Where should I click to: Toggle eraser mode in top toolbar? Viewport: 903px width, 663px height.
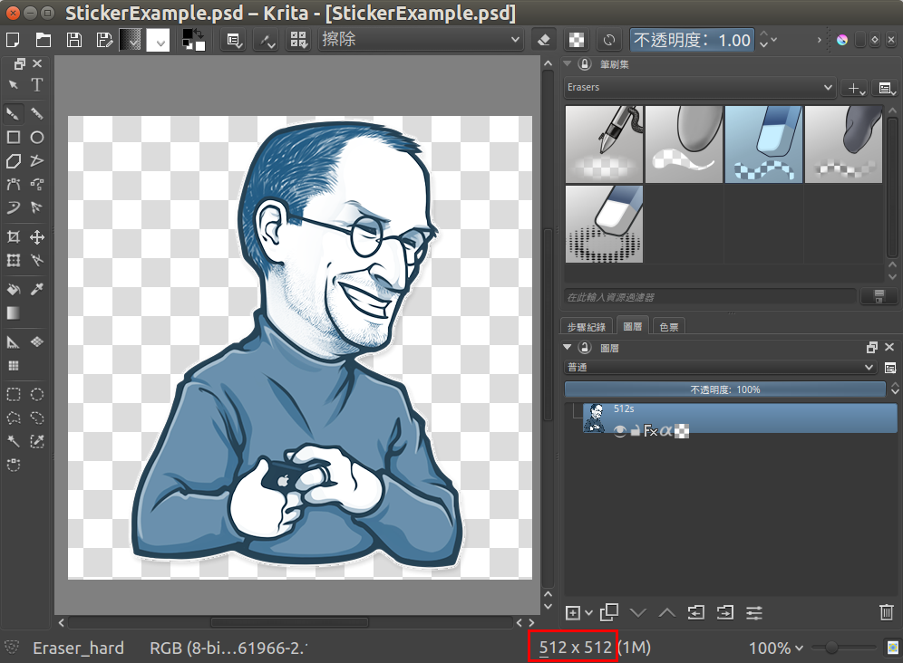click(x=544, y=40)
